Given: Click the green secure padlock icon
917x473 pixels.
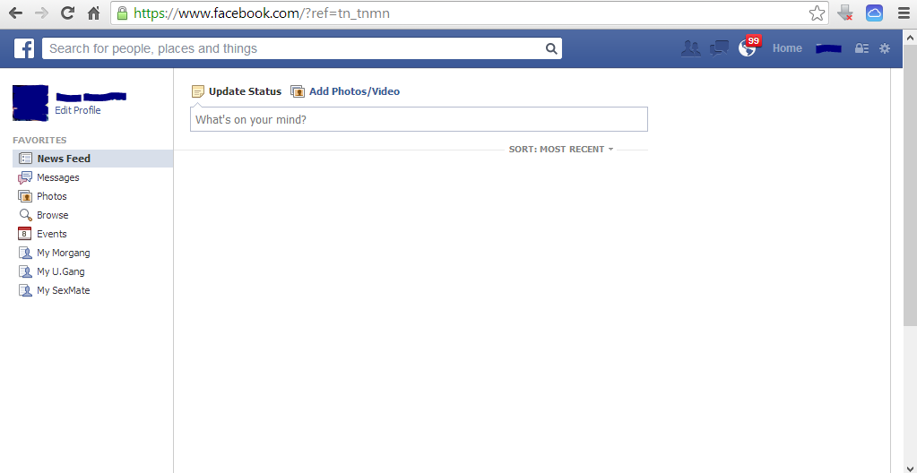Looking at the screenshot, I should pyautogui.click(x=122, y=13).
